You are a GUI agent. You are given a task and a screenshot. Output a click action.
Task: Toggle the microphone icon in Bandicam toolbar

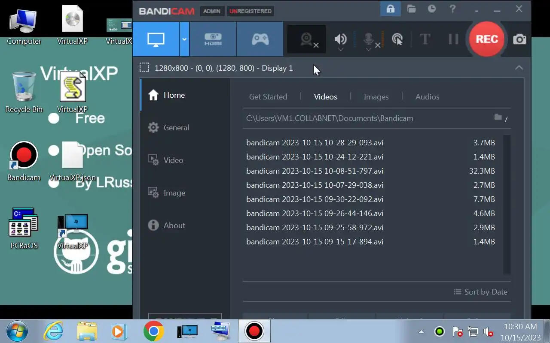point(369,39)
